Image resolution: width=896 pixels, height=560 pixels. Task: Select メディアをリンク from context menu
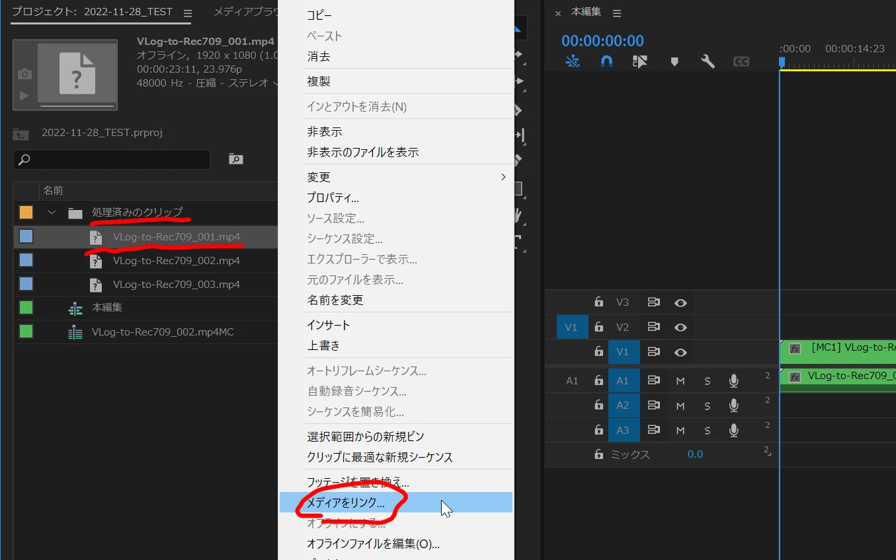[395, 503]
